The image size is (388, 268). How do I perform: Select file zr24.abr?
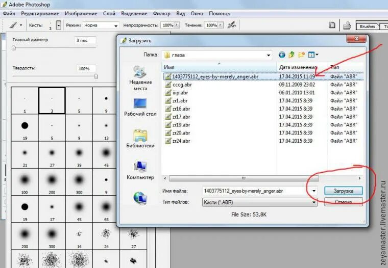click(178, 141)
